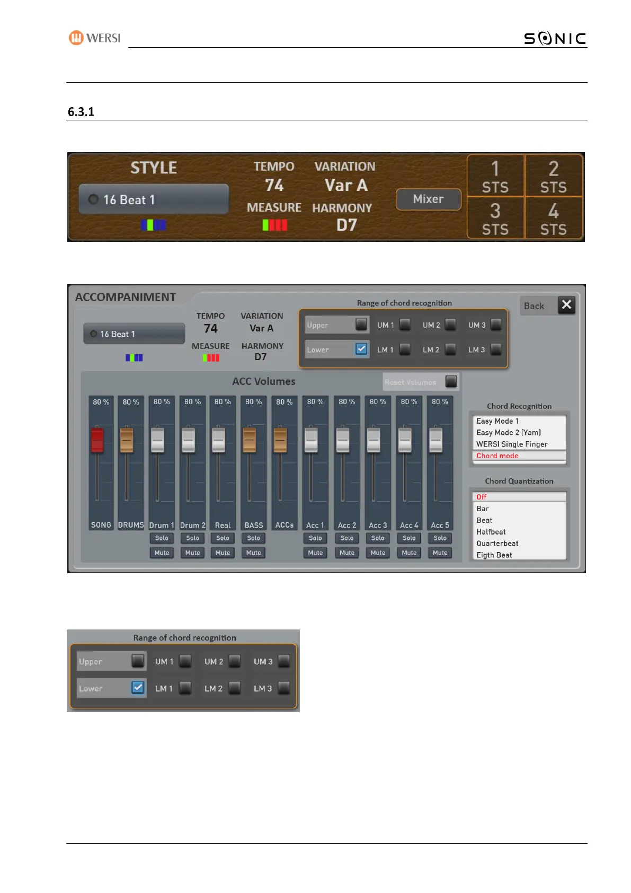Viewport: 631px width, 893px height.
Task: Mute the Real channel
Action: [x=223, y=553]
